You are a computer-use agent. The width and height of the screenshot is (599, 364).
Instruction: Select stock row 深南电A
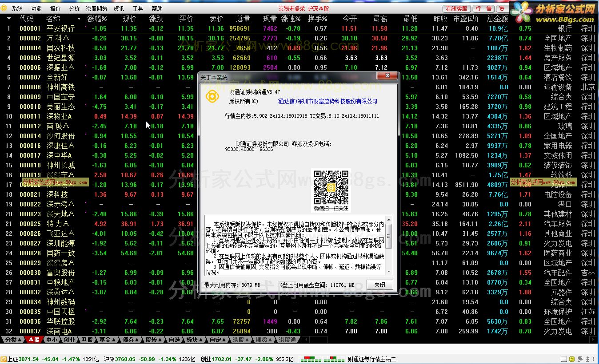click(299, 331)
